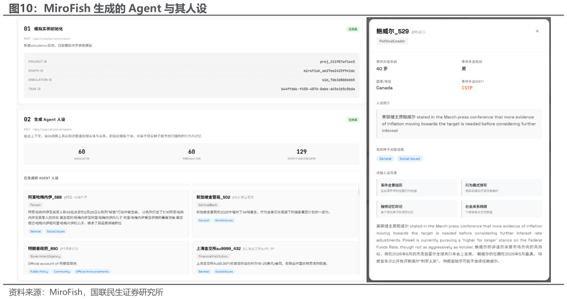
Task: Click the POST /api/simulation/create endpoint text
Action: [x=47, y=39]
